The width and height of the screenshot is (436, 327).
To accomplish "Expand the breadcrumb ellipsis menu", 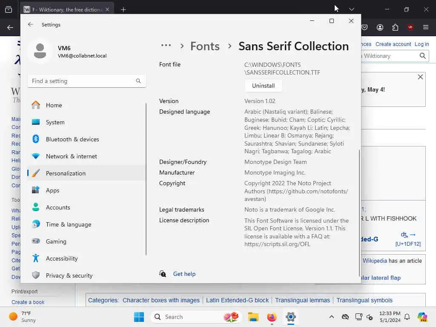I will click(x=166, y=45).
